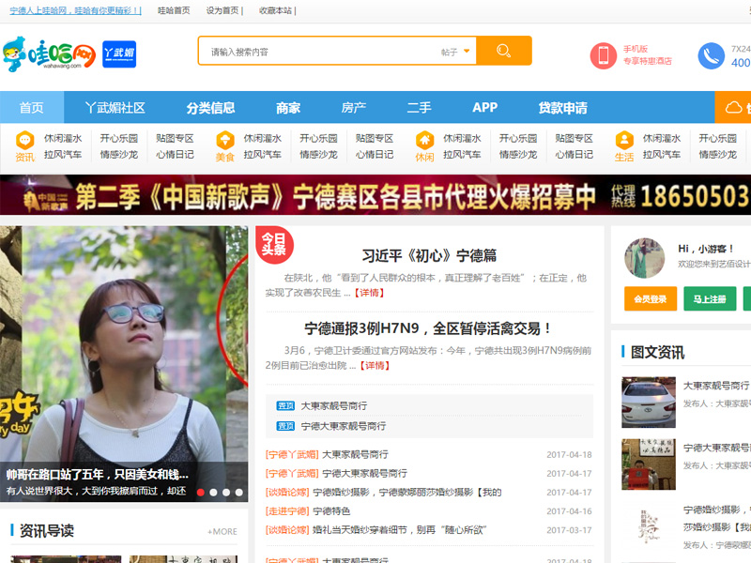Screen dimensions: 751x563
Task: Click 置顶 tag beside 宁德大東家靓号商行
Action: (x=285, y=426)
